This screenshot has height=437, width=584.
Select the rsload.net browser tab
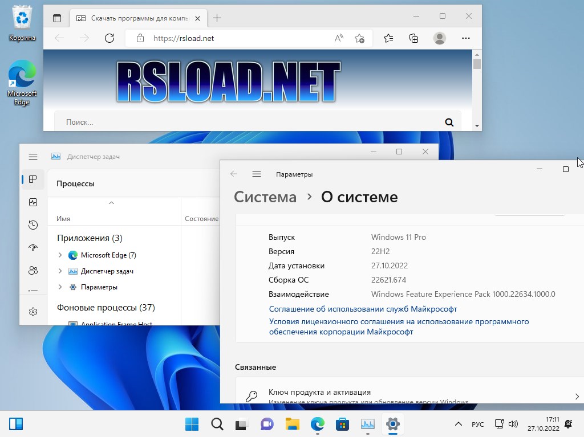pyautogui.click(x=138, y=18)
